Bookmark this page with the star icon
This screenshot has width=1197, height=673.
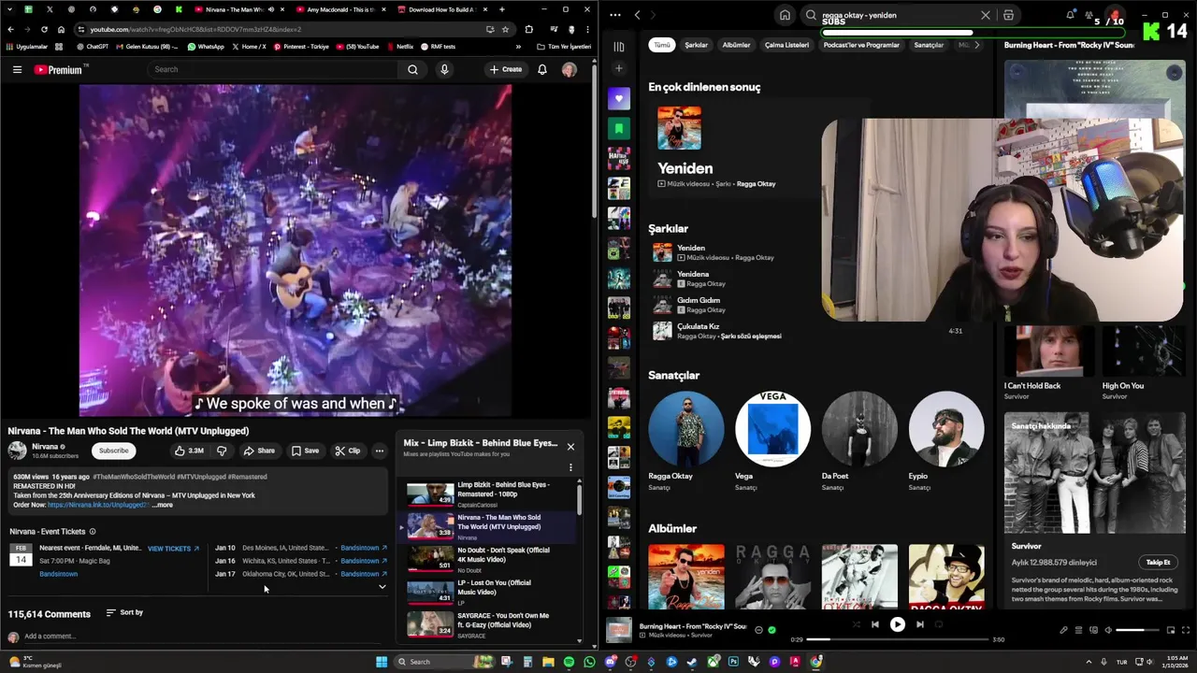(x=505, y=29)
